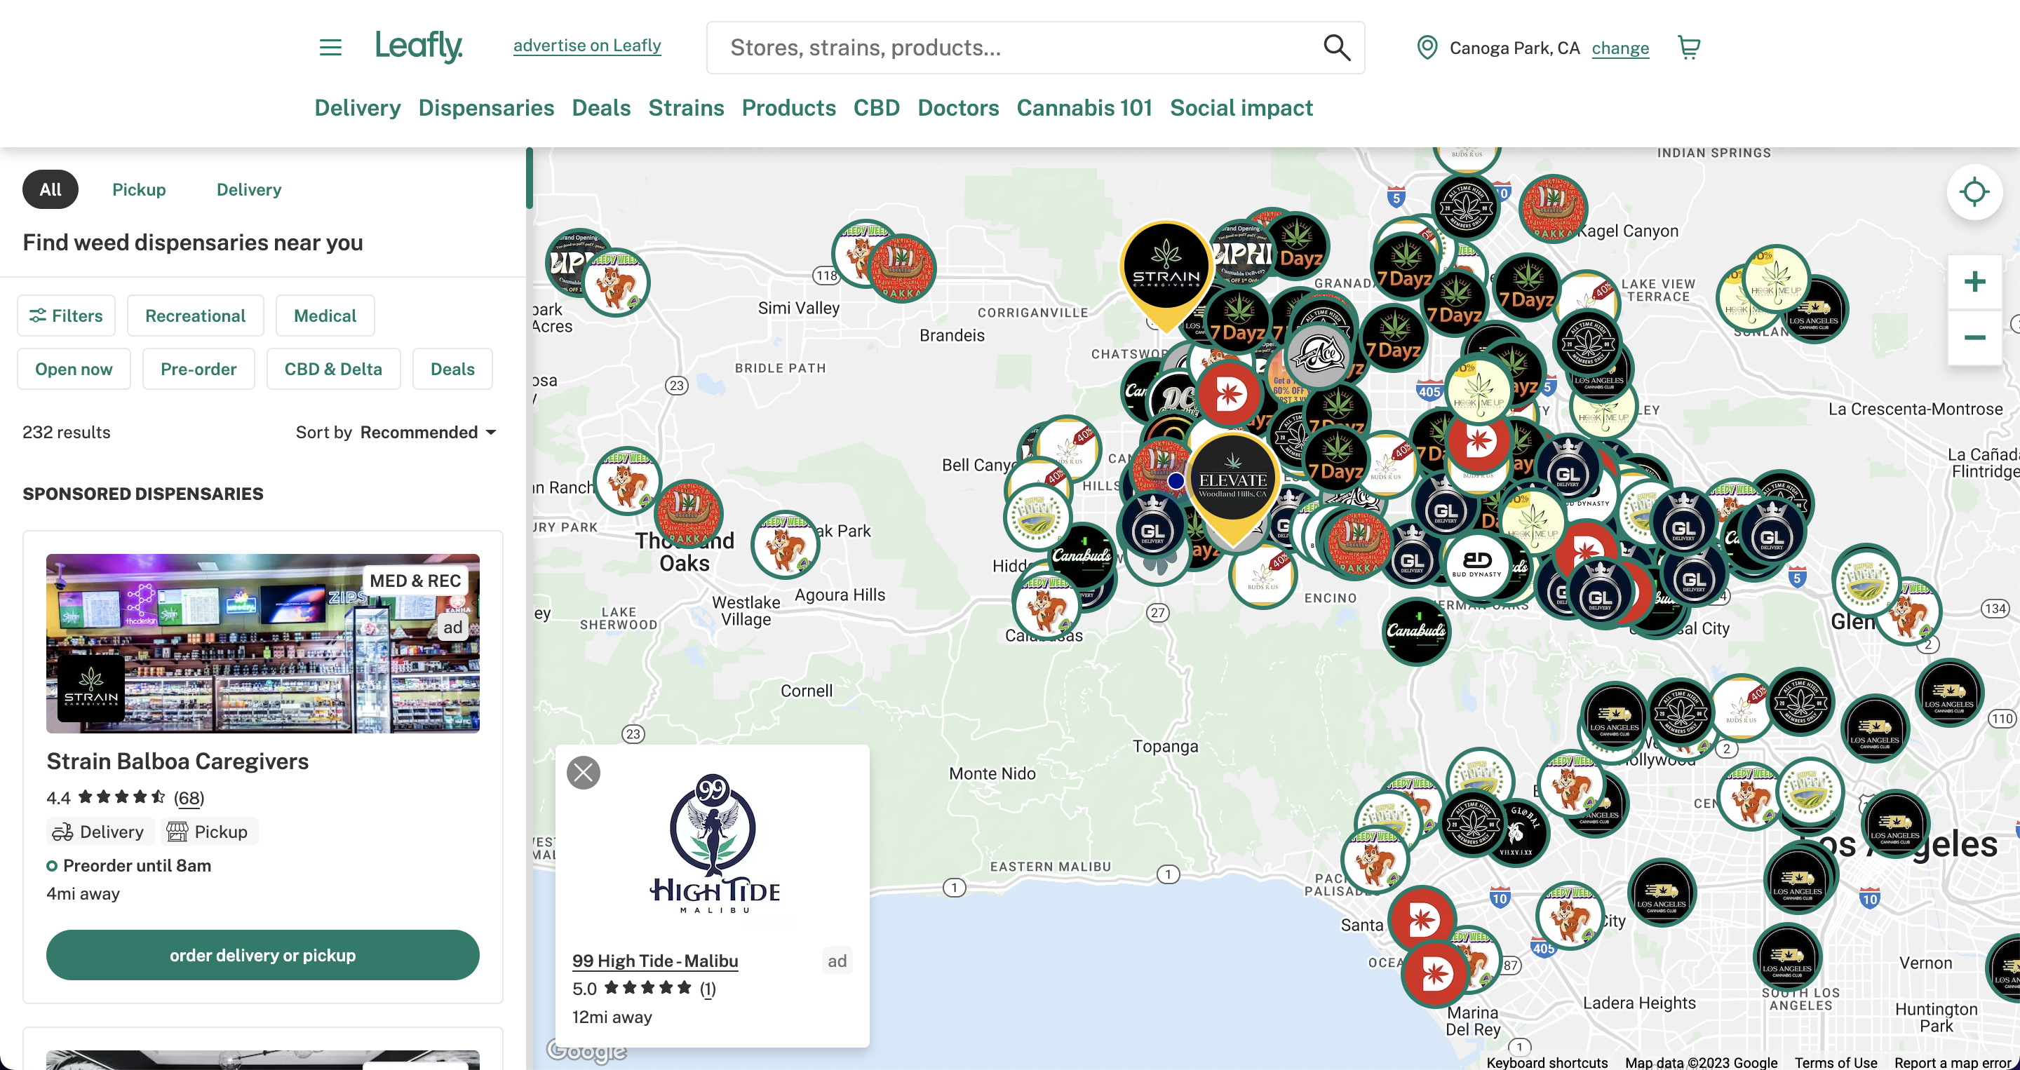The width and height of the screenshot is (2020, 1070).
Task: Zoom in the map
Action: [1974, 282]
